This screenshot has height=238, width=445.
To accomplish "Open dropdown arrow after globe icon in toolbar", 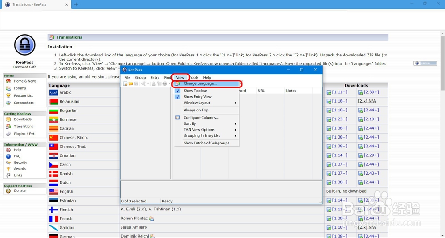I will (170, 84).
